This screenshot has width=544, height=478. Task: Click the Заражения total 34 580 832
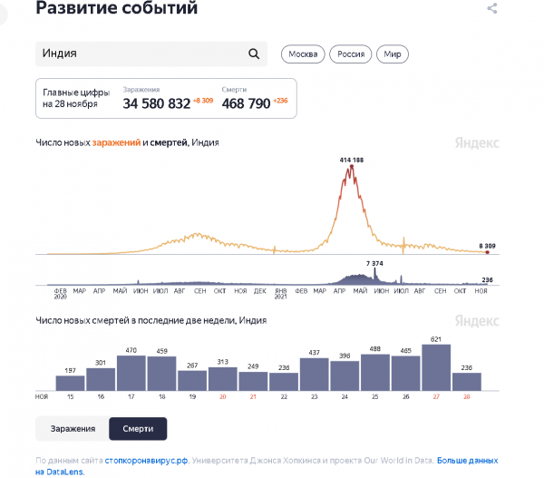(x=156, y=103)
